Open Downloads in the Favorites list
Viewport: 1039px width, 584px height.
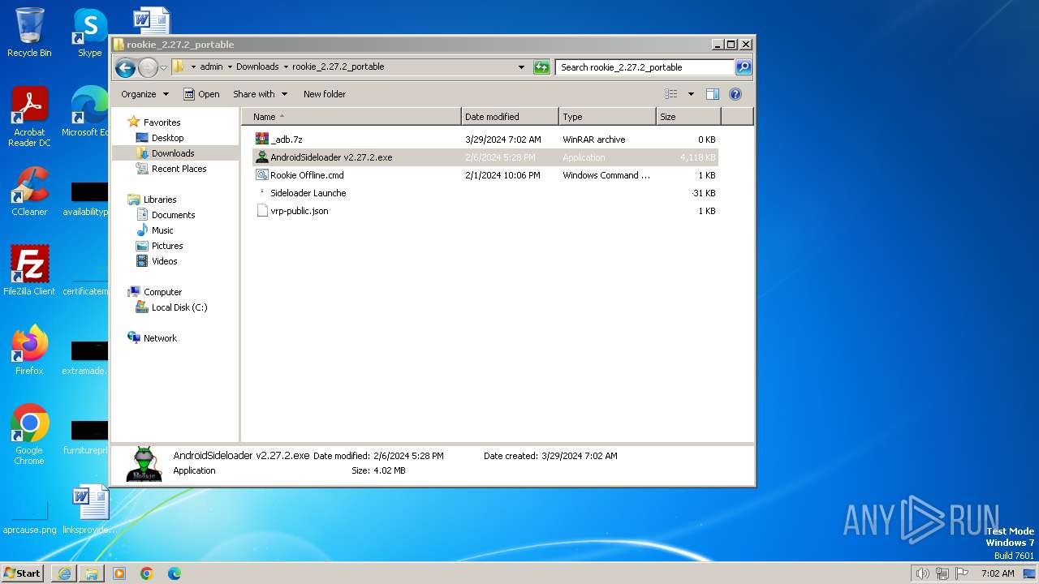pyautogui.click(x=173, y=153)
